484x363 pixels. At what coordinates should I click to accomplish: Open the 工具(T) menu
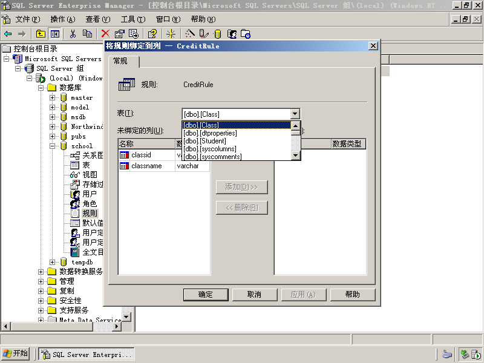(x=133, y=19)
